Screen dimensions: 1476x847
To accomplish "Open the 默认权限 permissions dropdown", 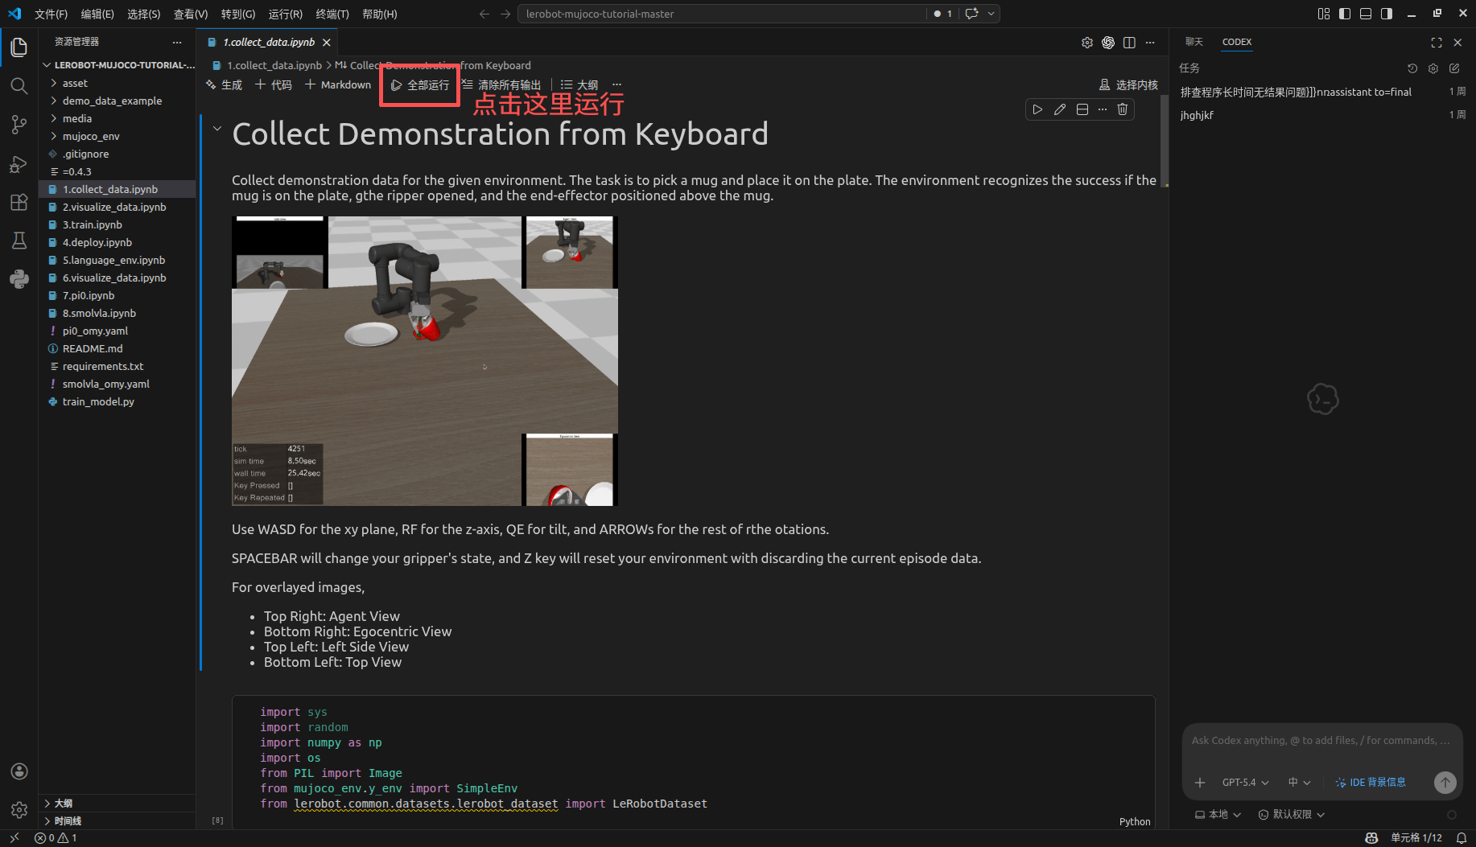I will (x=1292, y=814).
